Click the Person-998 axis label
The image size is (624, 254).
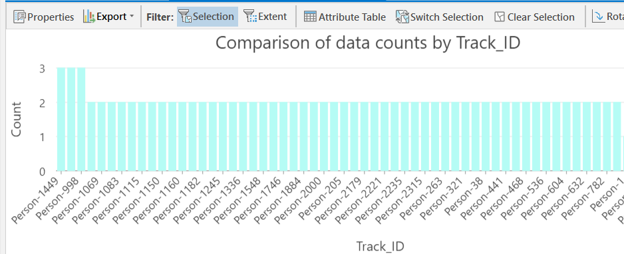coord(59,198)
